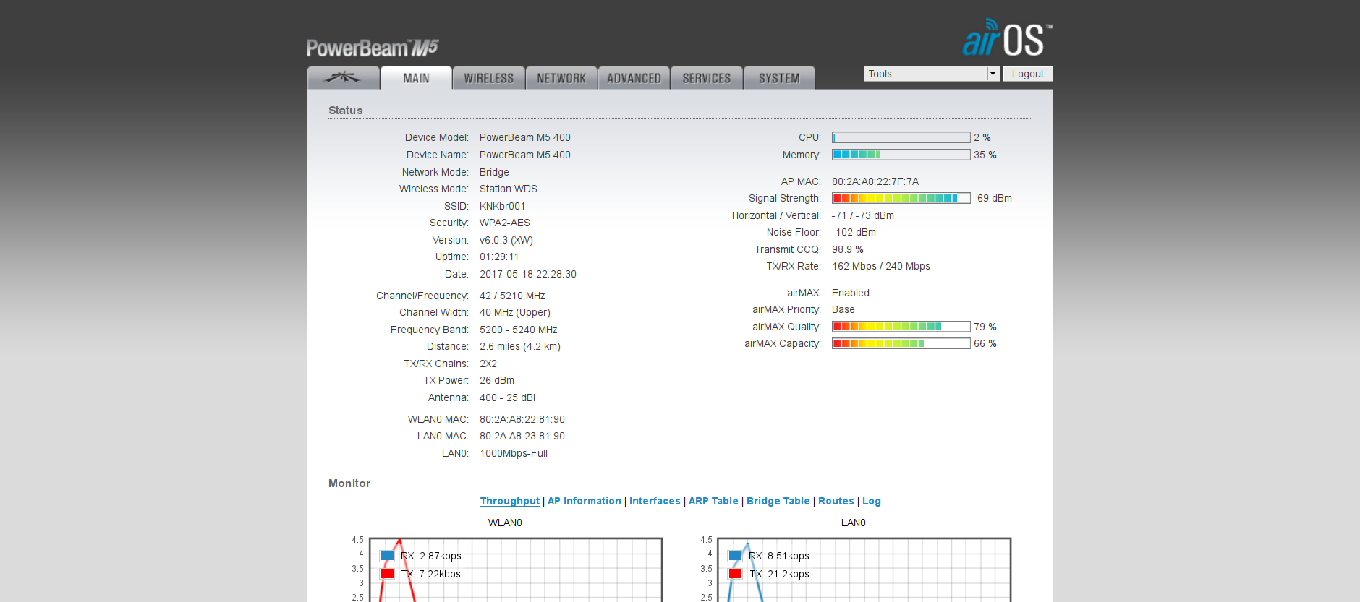This screenshot has height=602, width=1360.
Task: Open the Ubiquiti logo tab
Action: 343,78
